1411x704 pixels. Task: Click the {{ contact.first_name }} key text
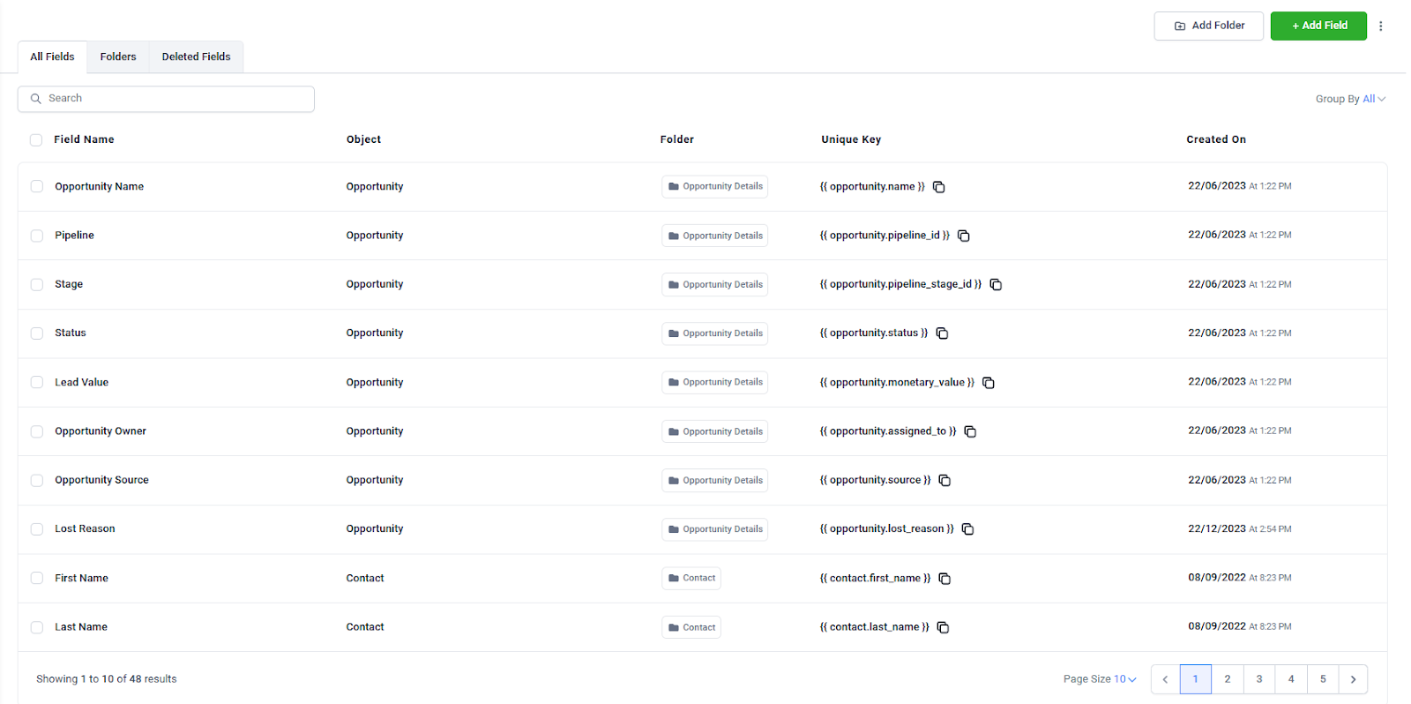click(x=875, y=579)
